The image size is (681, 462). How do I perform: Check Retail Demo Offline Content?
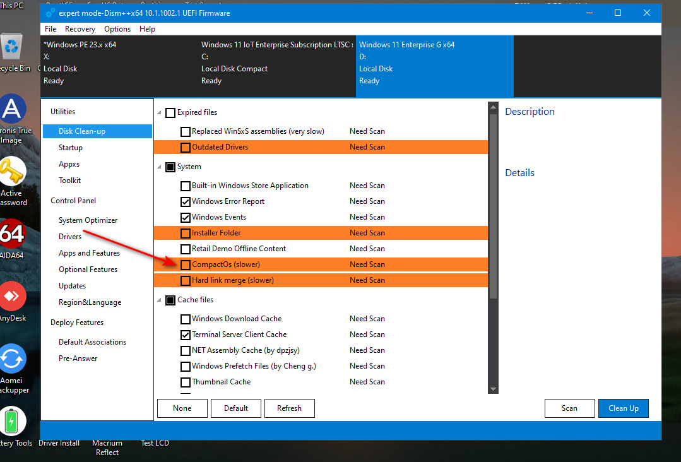(186, 249)
